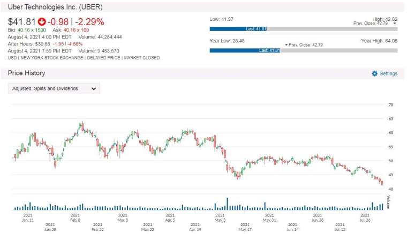
Task: Click the 2021 Feb, 8 date label
Action: coord(76,217)
